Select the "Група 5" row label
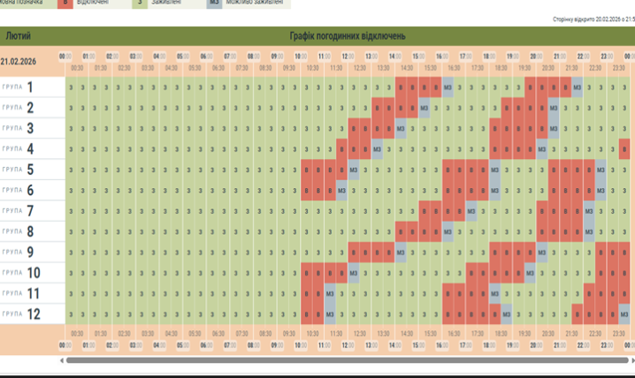The width and height of the screenshot is (635, 378). (19, 170)
